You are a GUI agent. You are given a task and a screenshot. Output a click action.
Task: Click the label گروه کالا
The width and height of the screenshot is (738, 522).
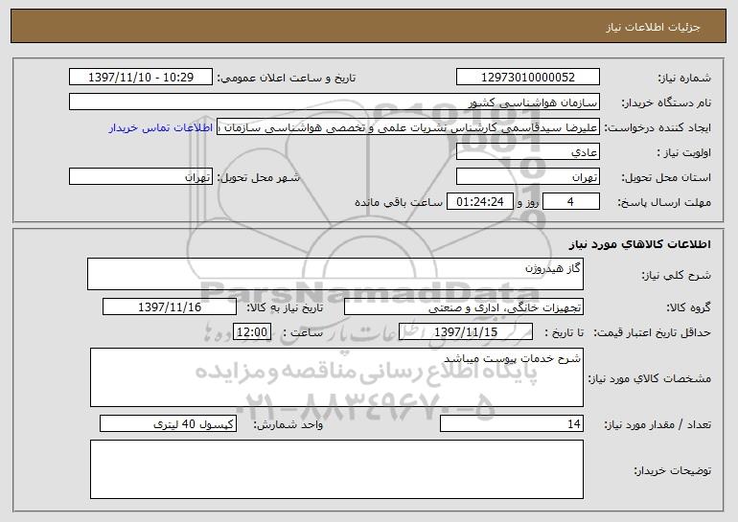[688, 307]
